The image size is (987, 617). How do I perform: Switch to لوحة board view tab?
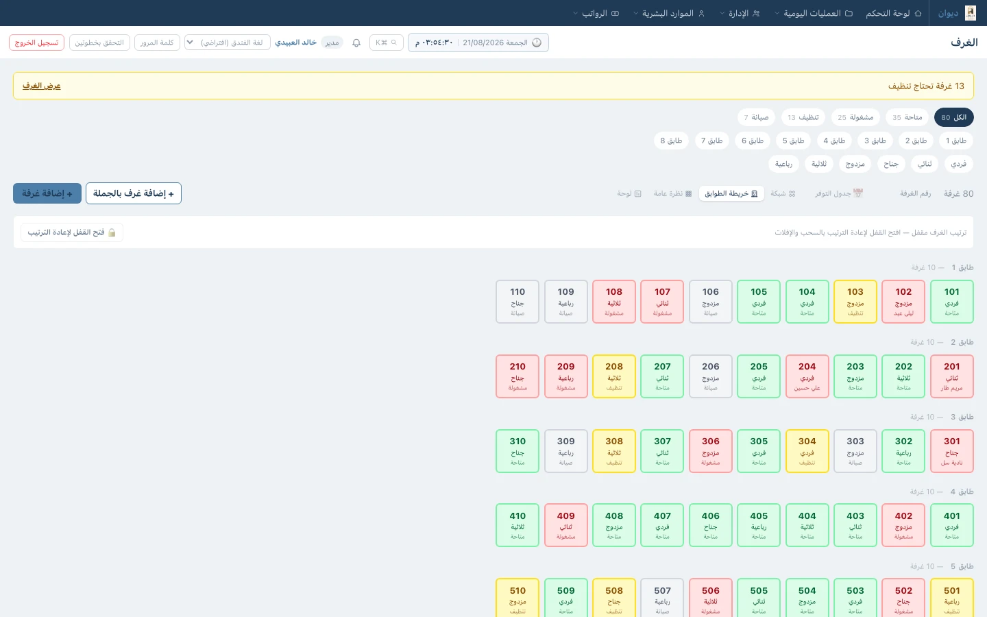point(629,193)
